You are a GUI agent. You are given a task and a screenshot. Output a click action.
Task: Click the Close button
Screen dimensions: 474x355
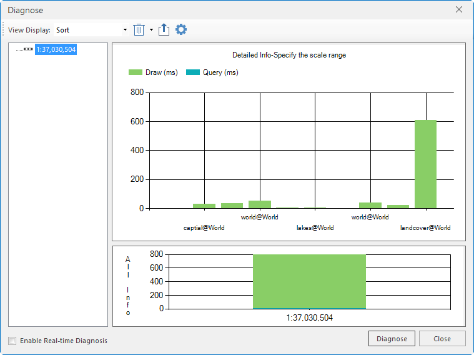click(x=442, y=339)
